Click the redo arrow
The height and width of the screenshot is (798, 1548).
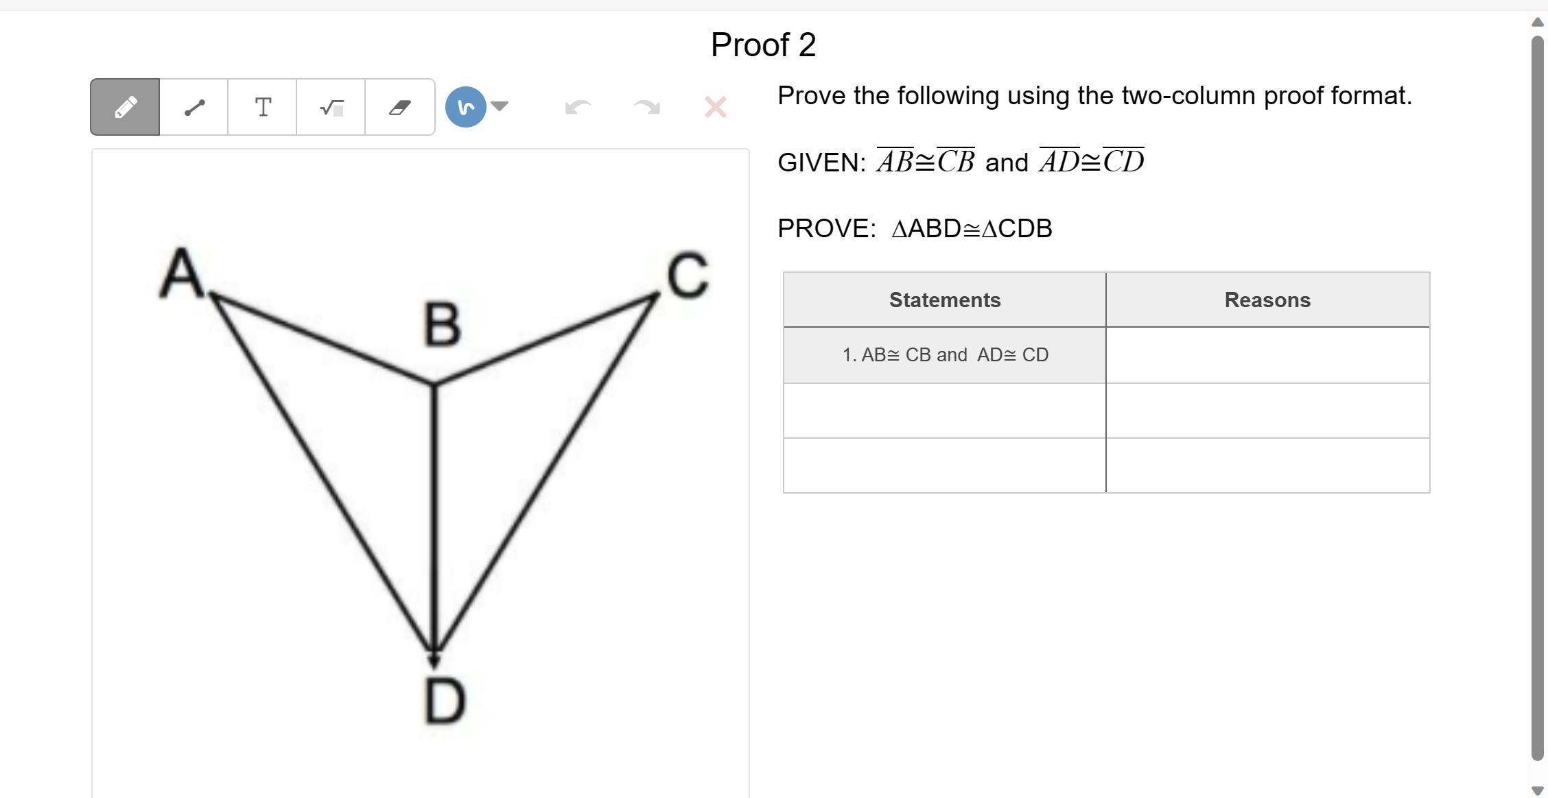646,107
